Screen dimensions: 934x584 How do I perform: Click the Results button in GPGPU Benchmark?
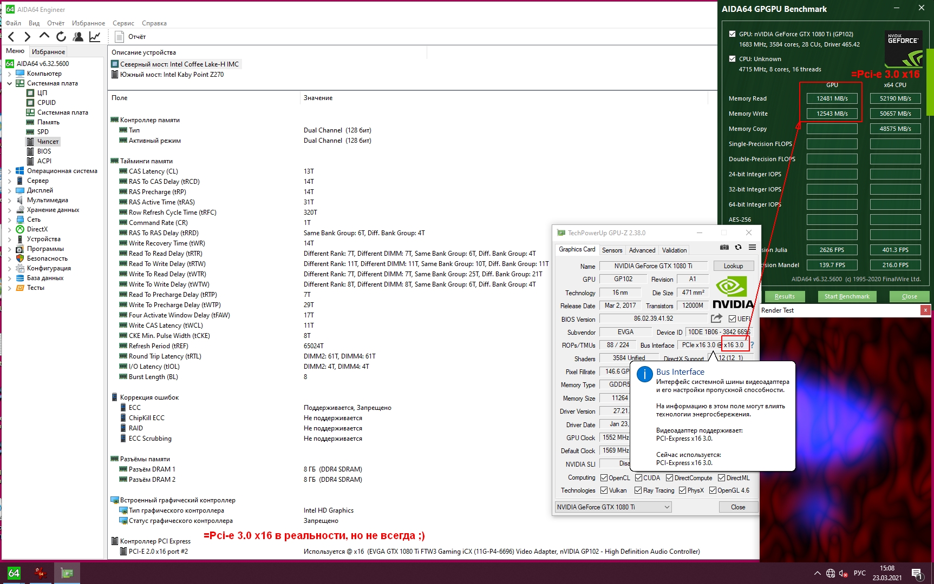coord(785,296)
